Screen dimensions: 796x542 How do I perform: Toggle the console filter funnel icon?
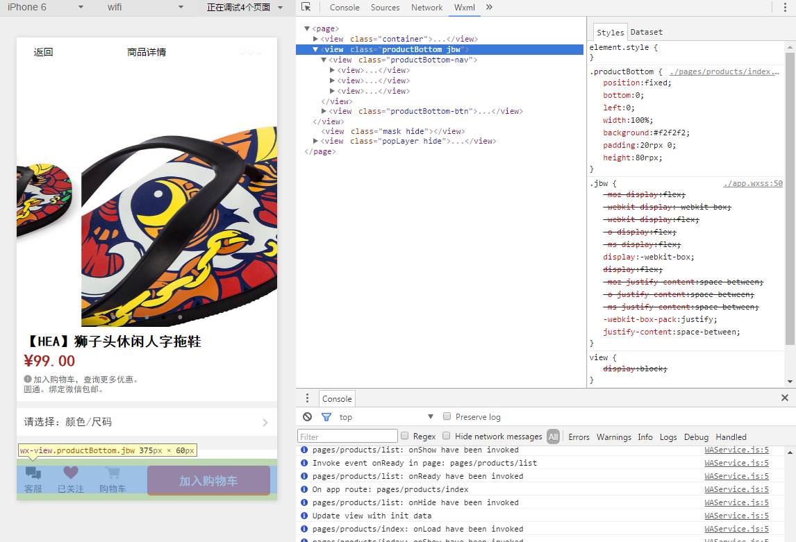(x=326, y=417)
